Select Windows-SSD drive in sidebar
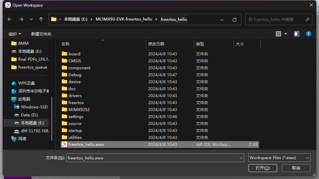The width and height of the screenshot is (319, 179). 34,107
